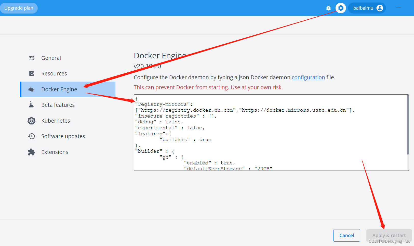This screenshot has height=246, width=414.
Task: Open the Extensions settings tab
Action: point(68,152)
